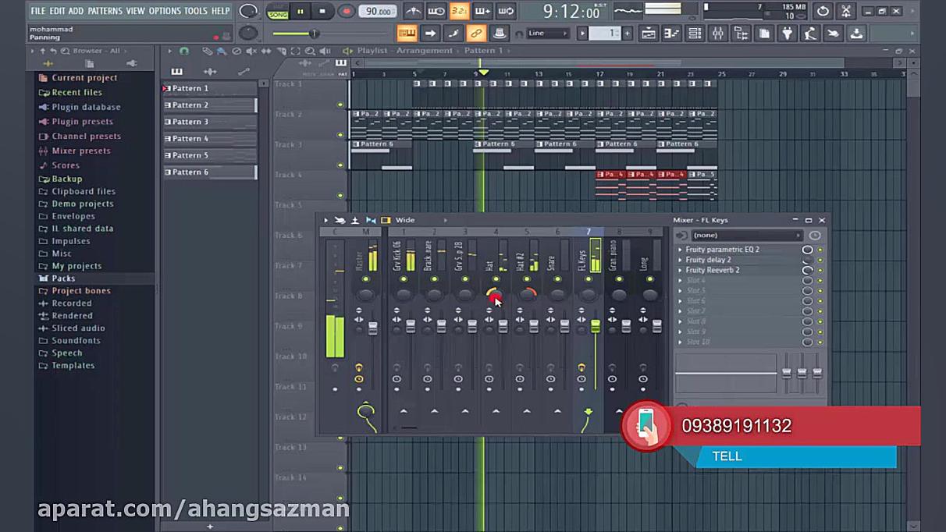Open the Playlist window from the toolbar
This screenshot has width=946, height=532.
tap(649, 34)
